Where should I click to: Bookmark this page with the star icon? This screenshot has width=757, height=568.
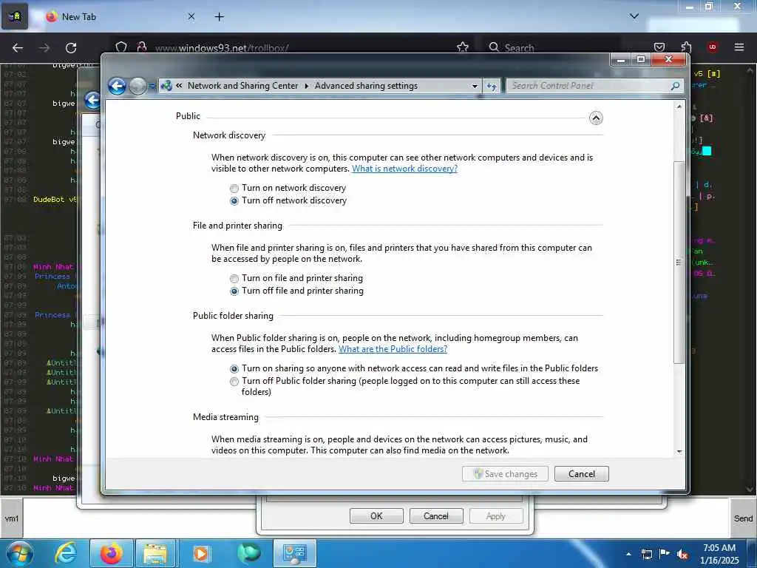(x=463, y=47)
